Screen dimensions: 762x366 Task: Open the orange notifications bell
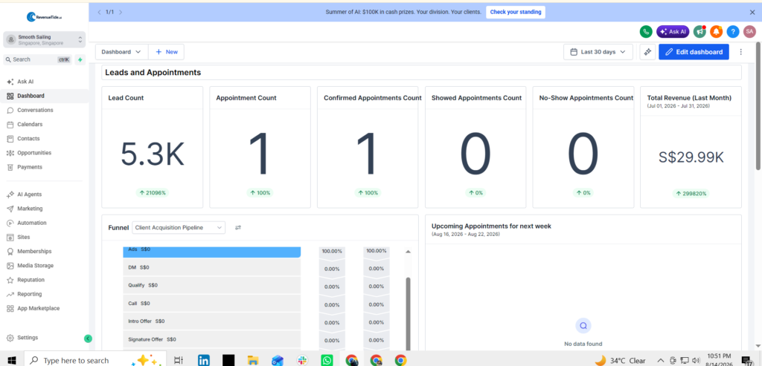pyautogui.click(x=717, y=31)
